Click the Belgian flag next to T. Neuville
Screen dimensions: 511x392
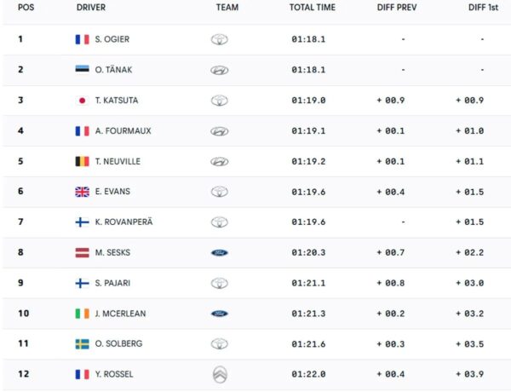tap(82, 161)
